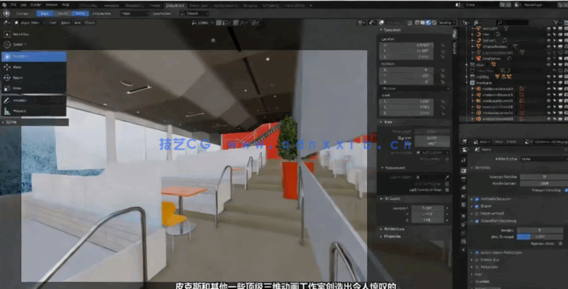Select the Scale tool
The image size is (568, 289).
pos(33,88)
